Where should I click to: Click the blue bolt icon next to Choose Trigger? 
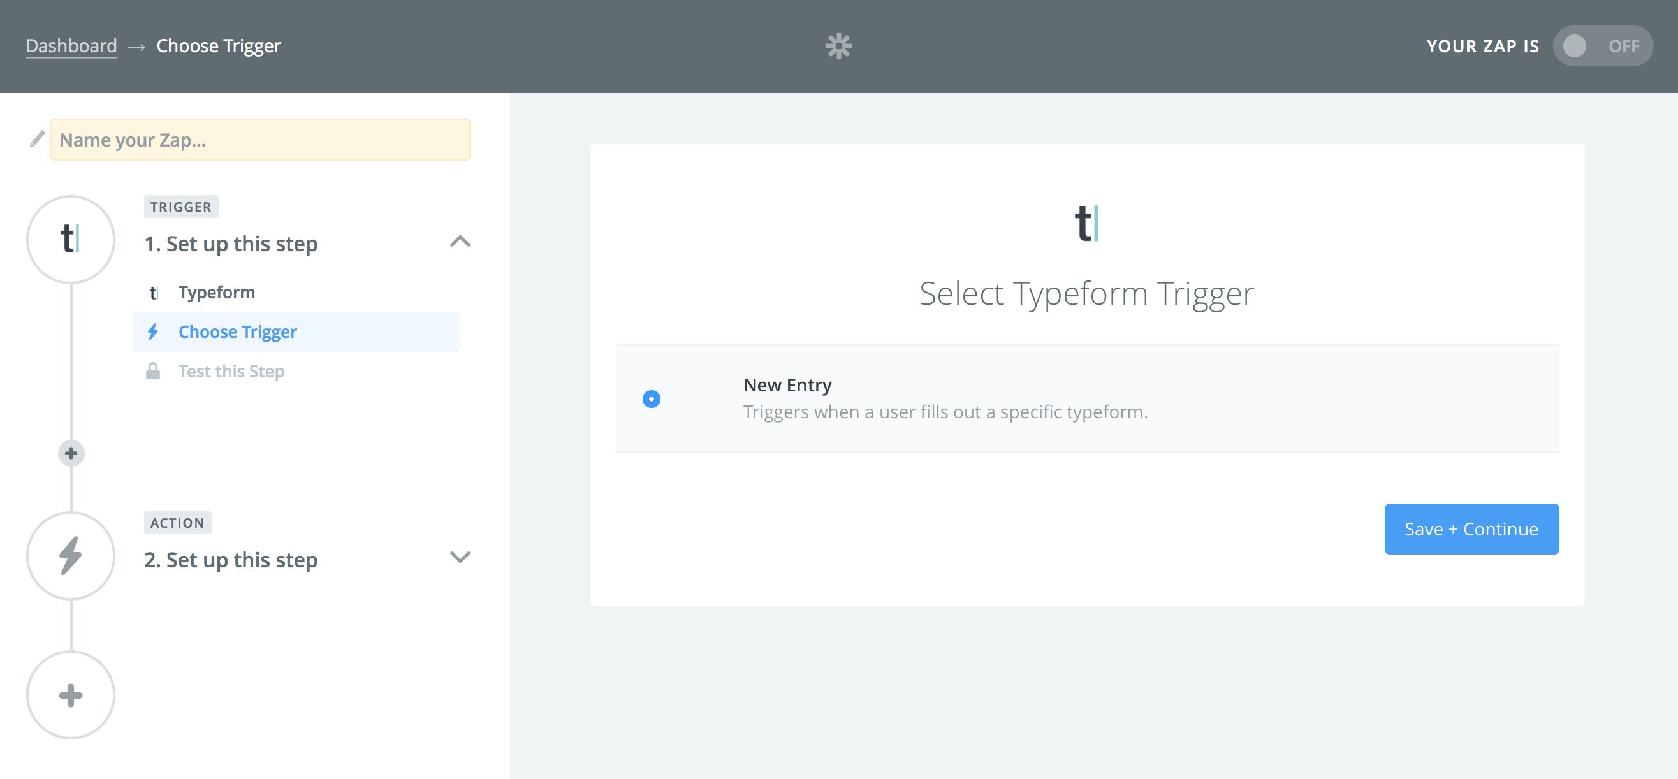click(153, 331)
